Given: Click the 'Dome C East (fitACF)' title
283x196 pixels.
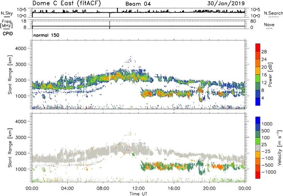Looking at the screenshot, I should (66, 4).
